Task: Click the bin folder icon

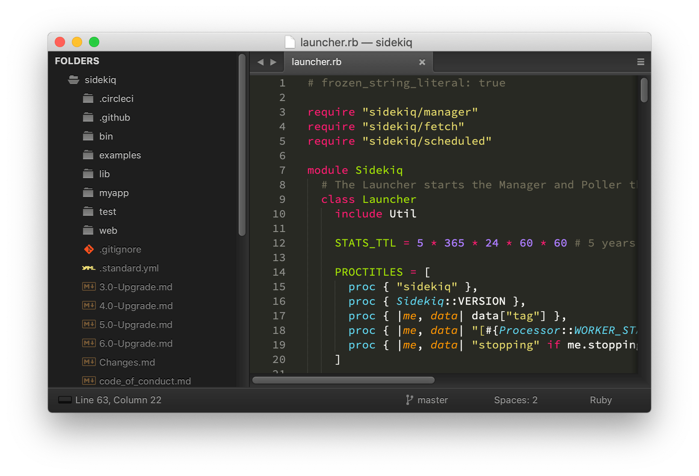Action: tap(88, 136)
